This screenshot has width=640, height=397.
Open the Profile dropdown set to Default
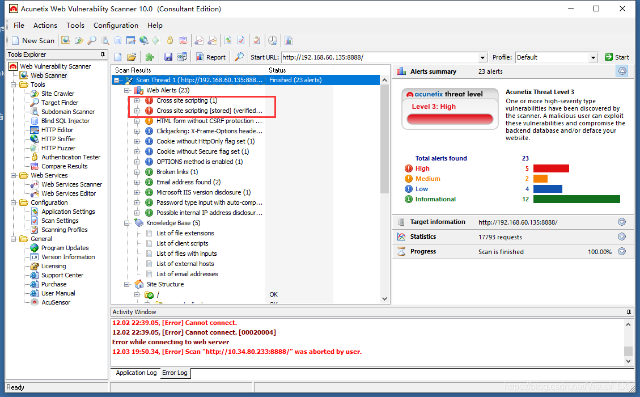point(594,58)
